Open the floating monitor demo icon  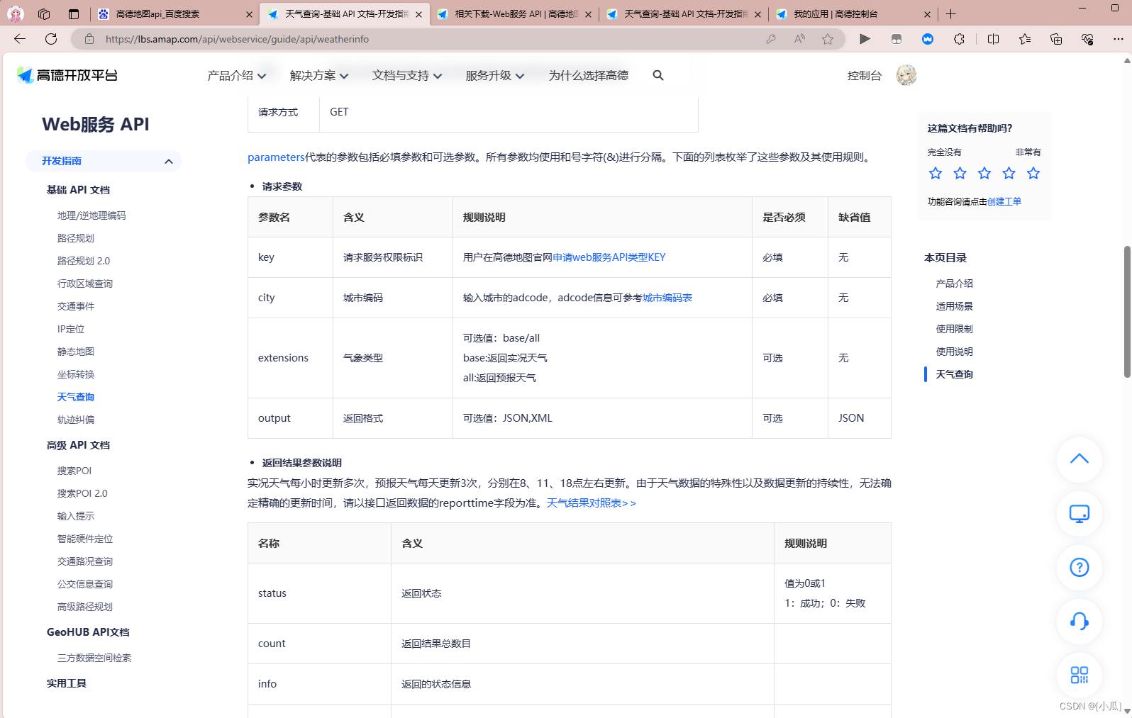[x=1080, y=513]
